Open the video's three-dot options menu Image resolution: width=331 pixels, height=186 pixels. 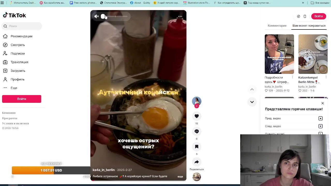pos(180,16)
